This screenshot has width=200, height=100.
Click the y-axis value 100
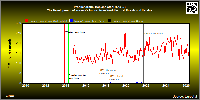point(18,64)
